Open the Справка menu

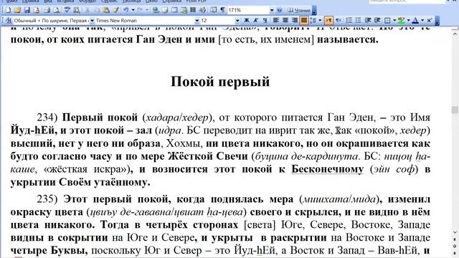[x=171, y=1]
